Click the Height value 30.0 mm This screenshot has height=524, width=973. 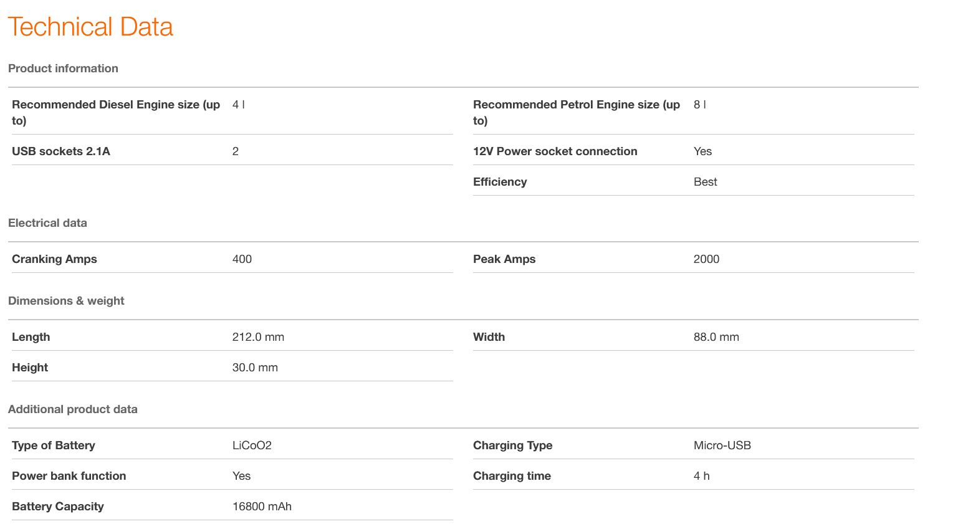point(255,368)
